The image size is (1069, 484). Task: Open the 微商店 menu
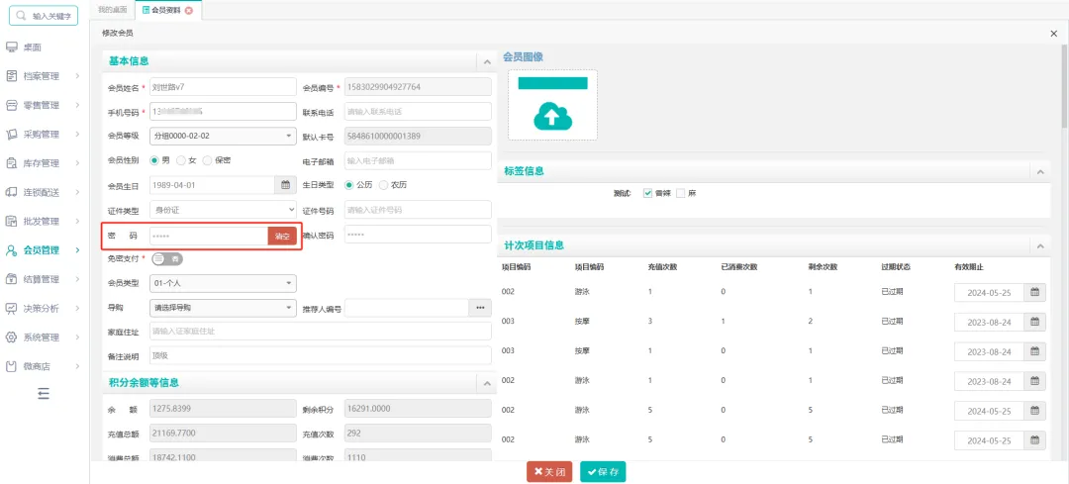point(45,366)
